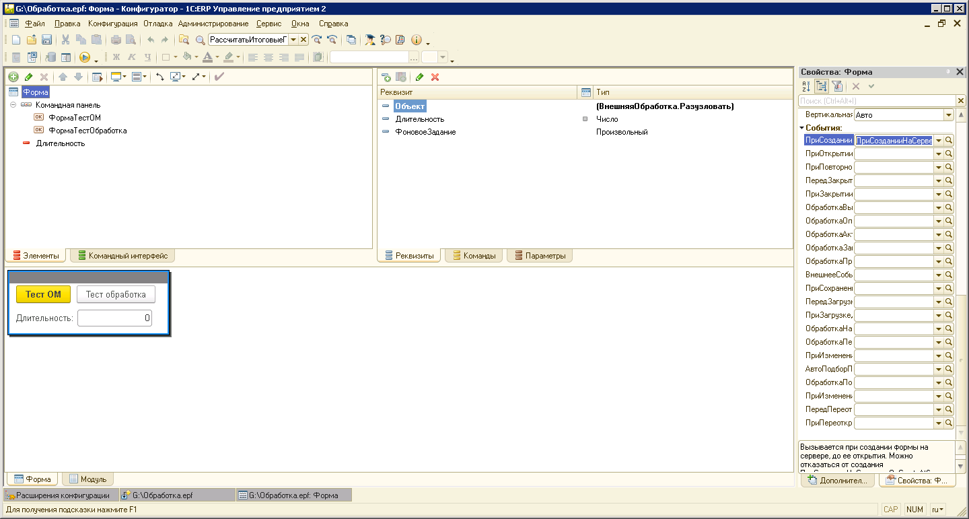Move element up with arrow icon
969x519 pixels.
[63, 77]
